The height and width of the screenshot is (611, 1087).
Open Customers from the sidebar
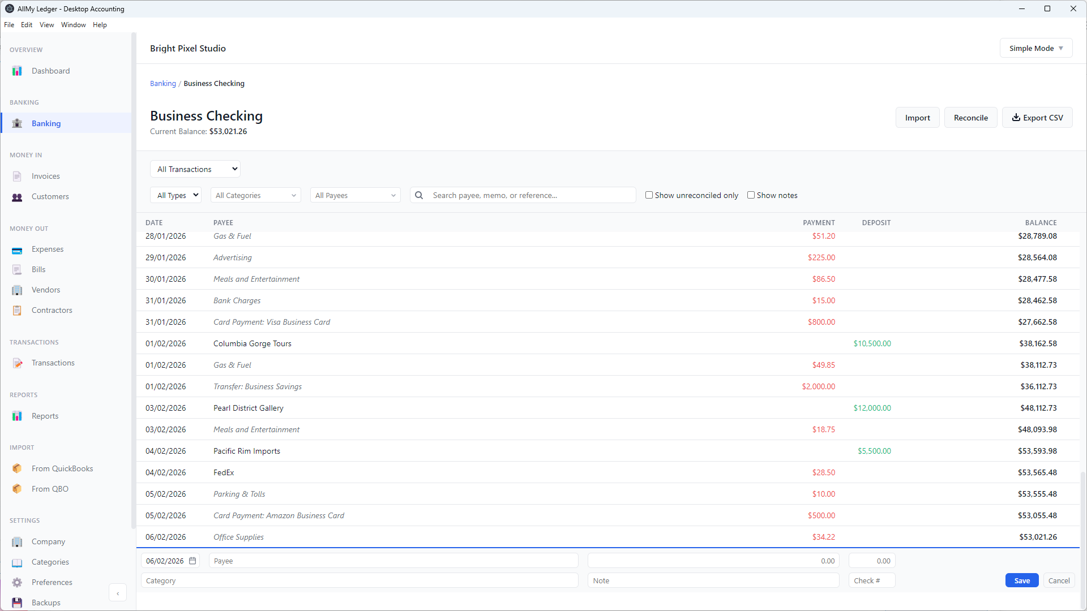pyautogui.click(x=50, y=196)
